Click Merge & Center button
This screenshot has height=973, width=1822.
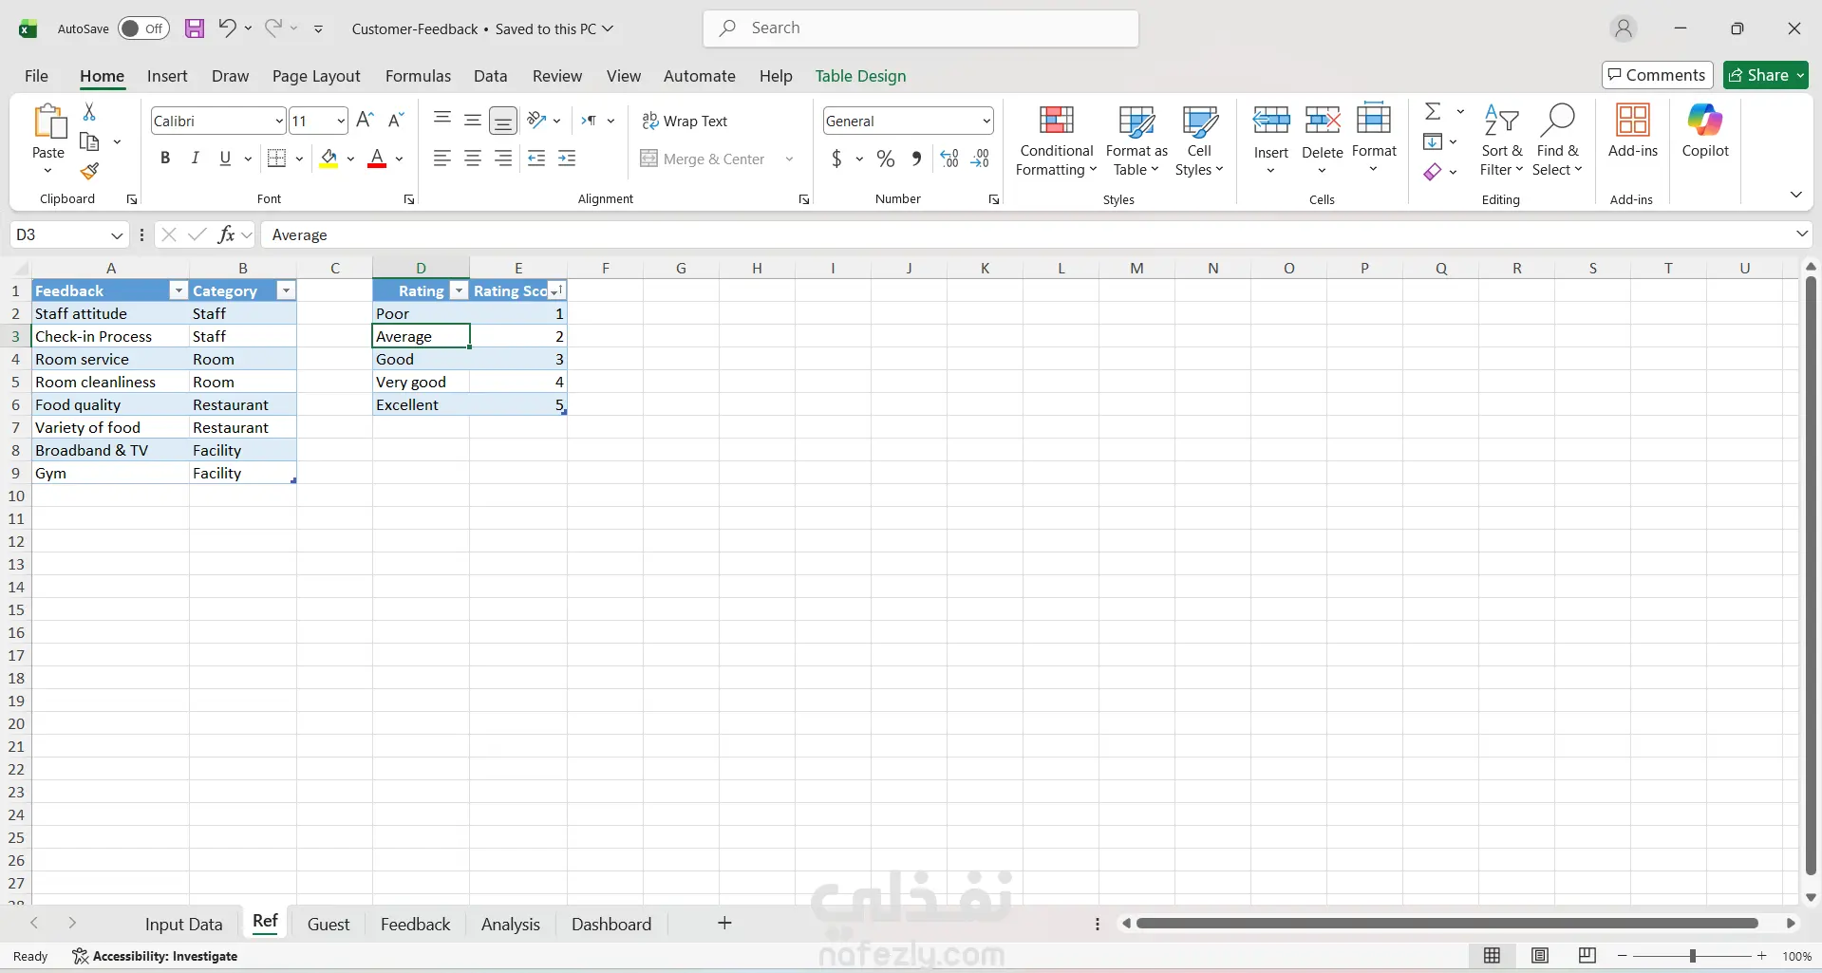click(x=704, y=159)
